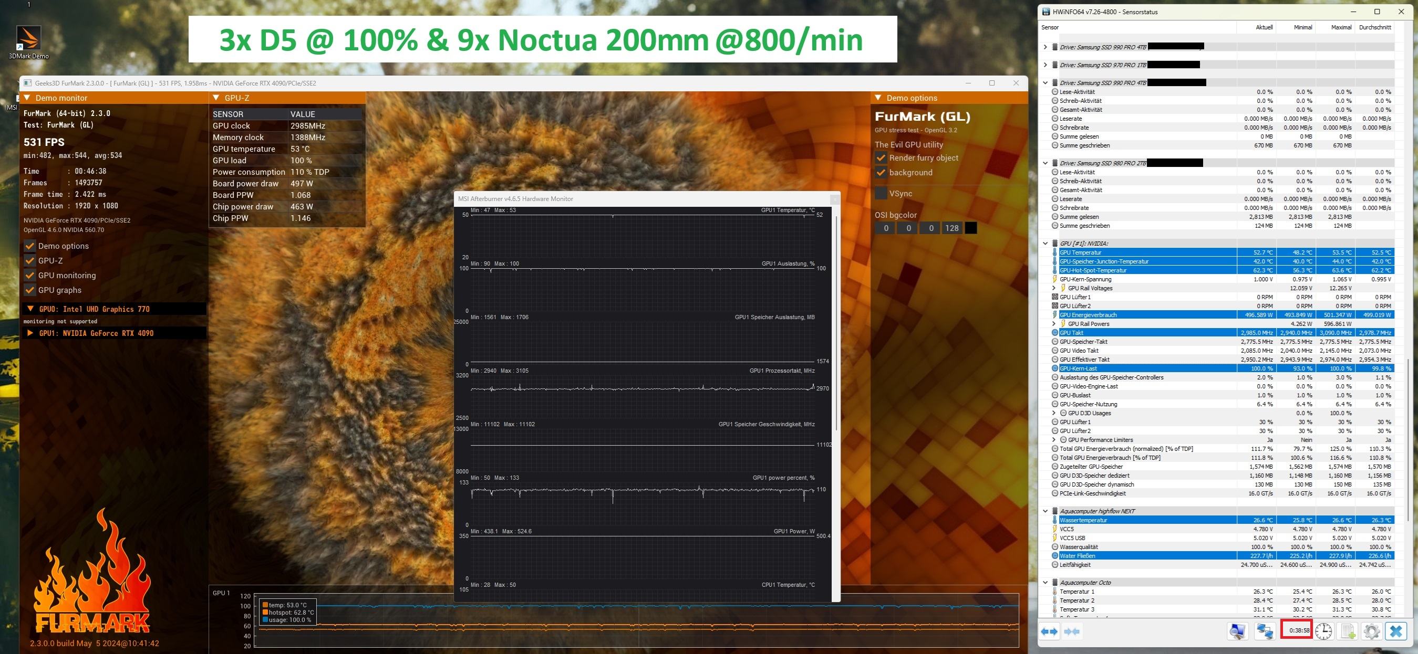Click HWiNFO expand columns arrows button
This screenshot has width=1418, height=654.
[1050, 631]
